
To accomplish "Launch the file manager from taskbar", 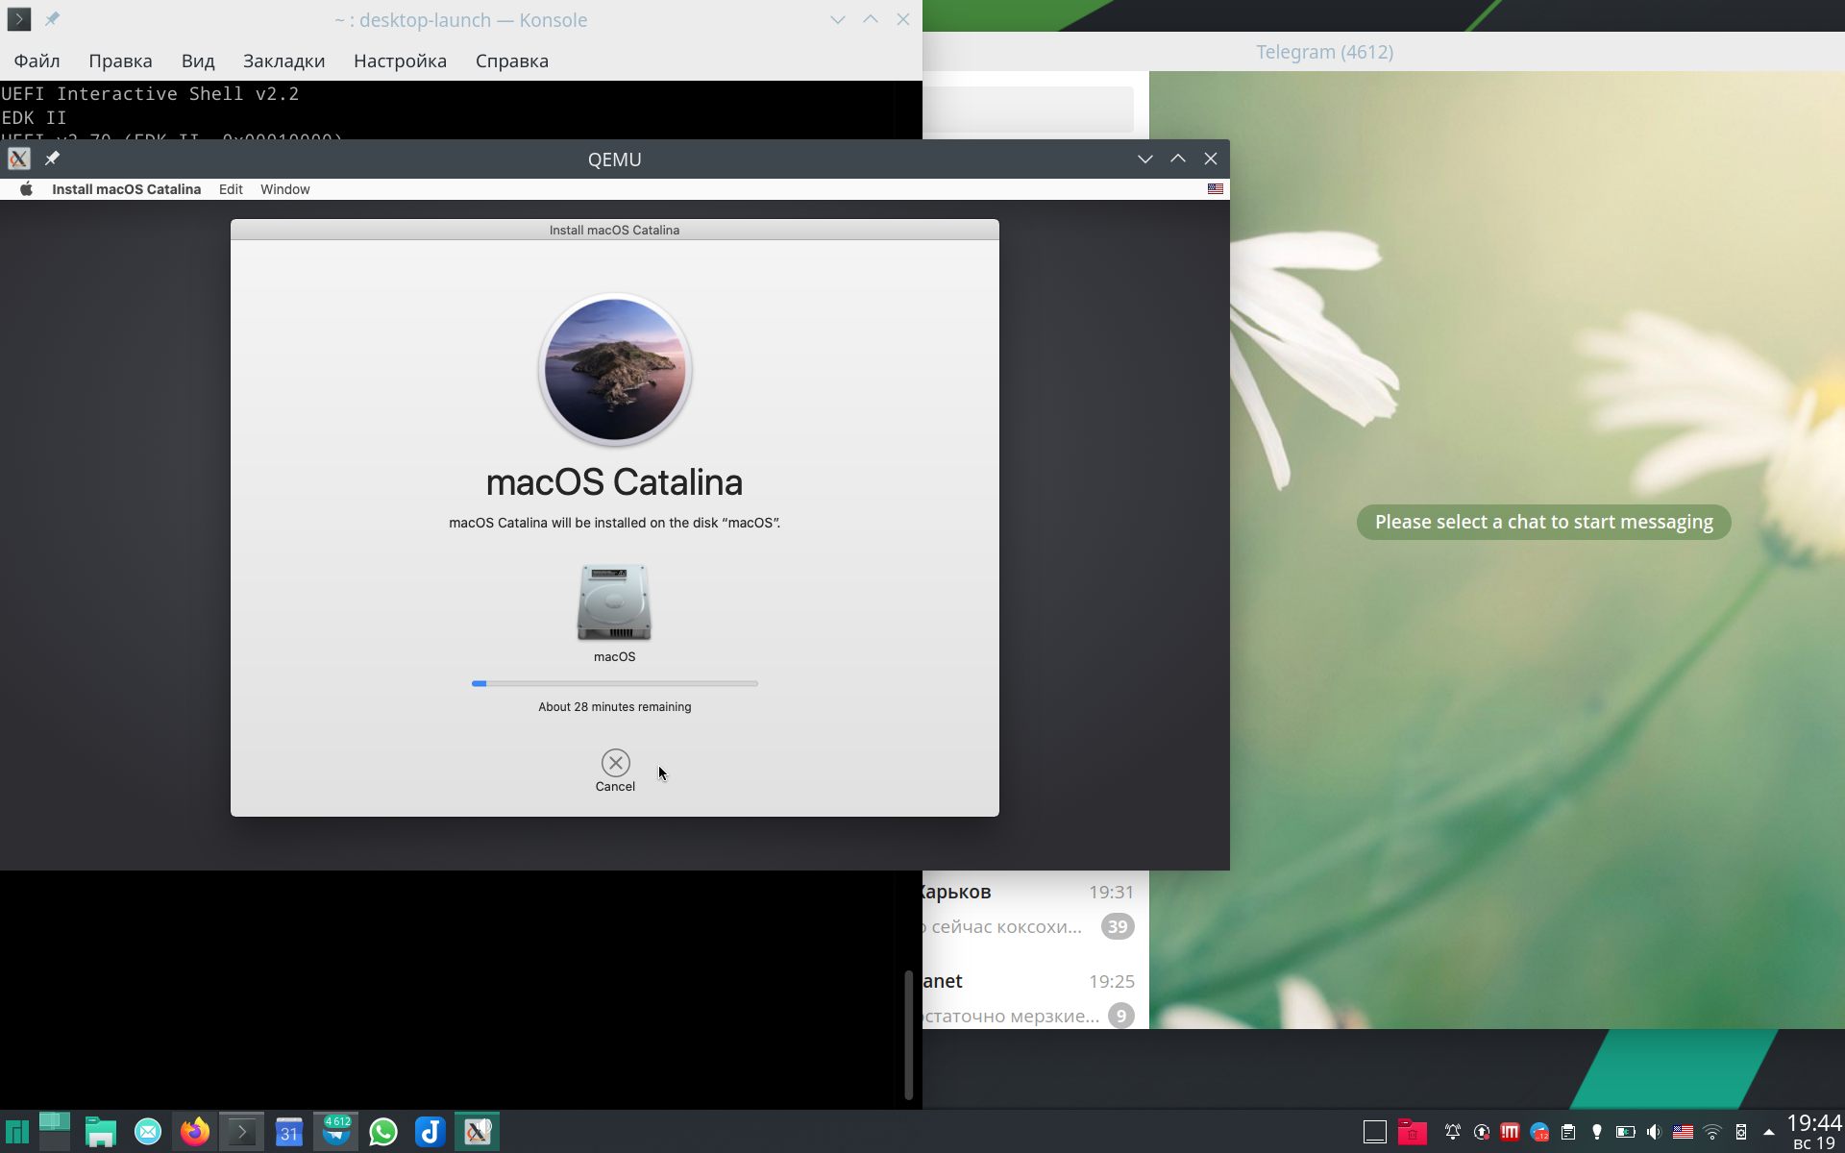I will [101, 1132].
